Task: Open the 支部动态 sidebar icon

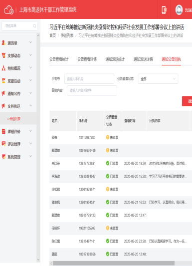Action: click(3, 55)
